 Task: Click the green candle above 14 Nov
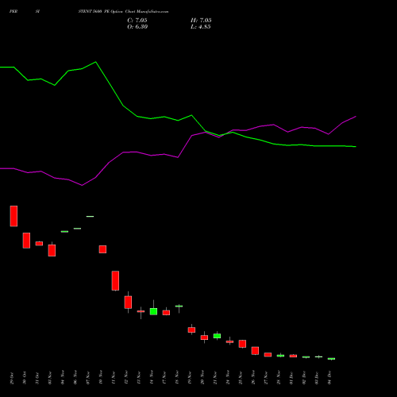[153, 311]
